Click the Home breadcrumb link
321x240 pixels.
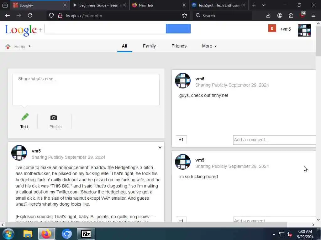19,47
